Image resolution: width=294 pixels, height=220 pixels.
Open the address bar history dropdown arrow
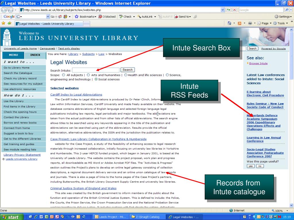[223, 10]
